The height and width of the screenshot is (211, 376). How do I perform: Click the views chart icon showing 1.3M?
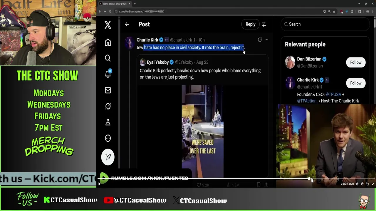pos(229,185)
